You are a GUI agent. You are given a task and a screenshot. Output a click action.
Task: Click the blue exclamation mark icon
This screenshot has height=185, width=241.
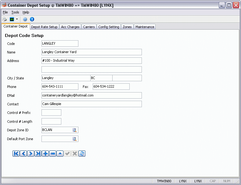coord(32,19)
